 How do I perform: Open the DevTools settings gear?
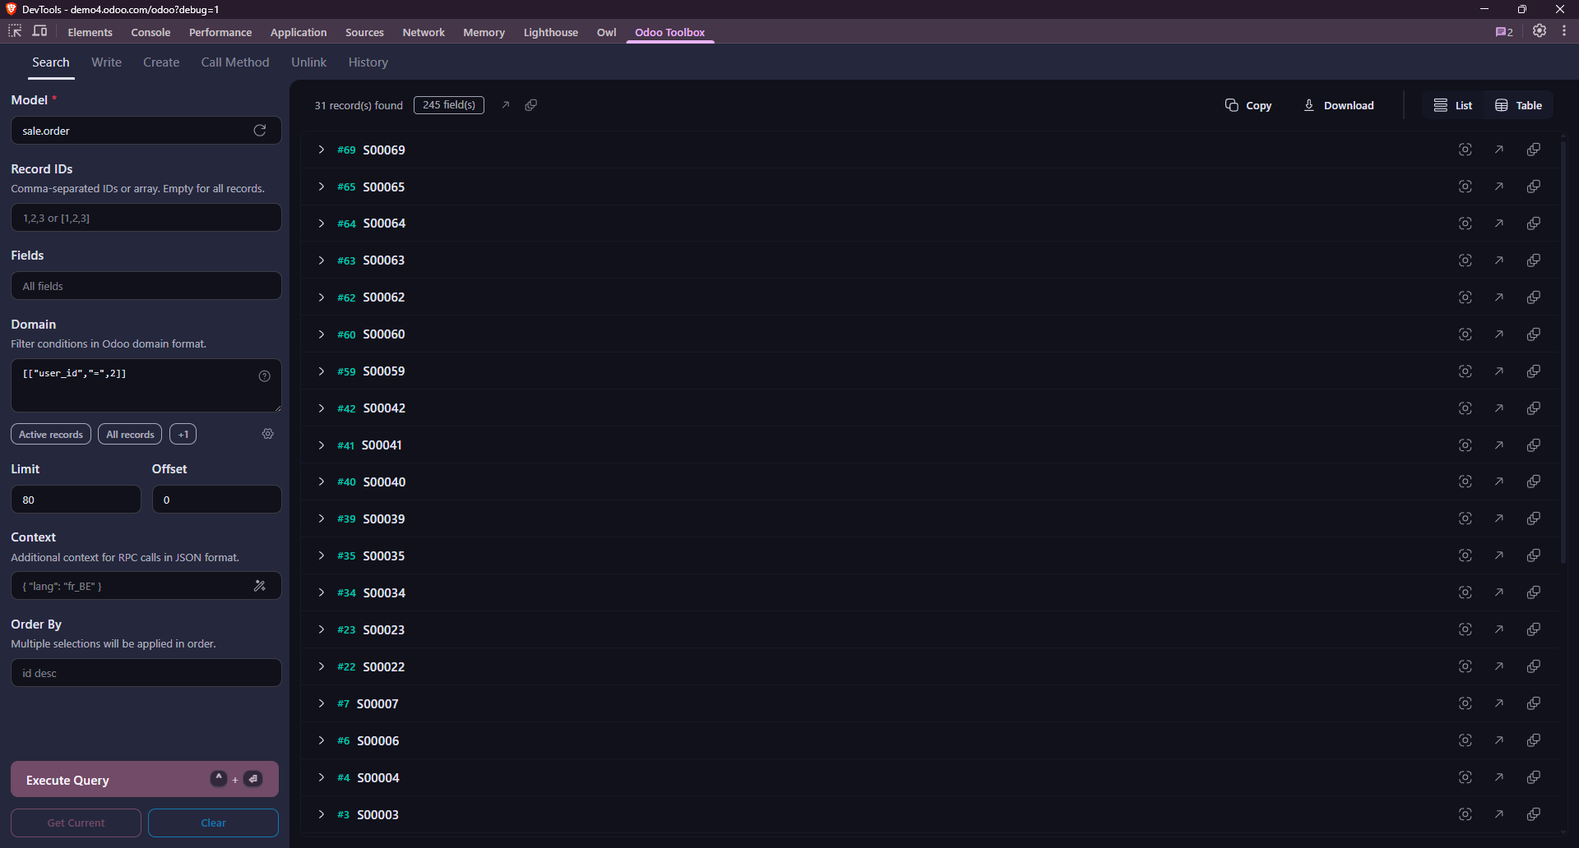click(1540, 31)
